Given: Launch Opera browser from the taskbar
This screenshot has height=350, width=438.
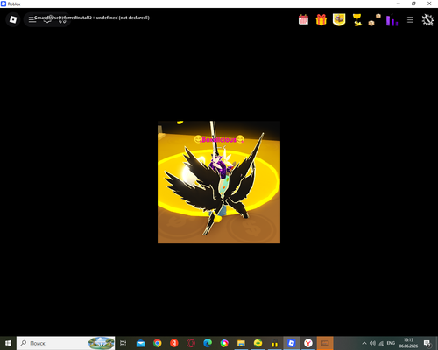Looking at the screenshot, I should tap(191, 343).
